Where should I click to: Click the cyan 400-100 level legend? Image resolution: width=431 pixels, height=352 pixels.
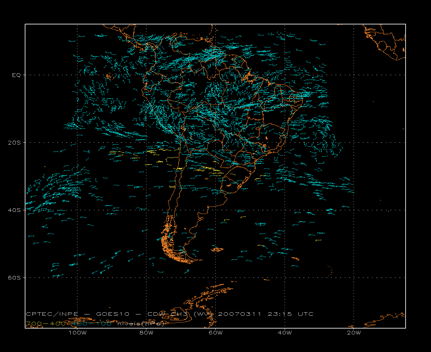92,324
